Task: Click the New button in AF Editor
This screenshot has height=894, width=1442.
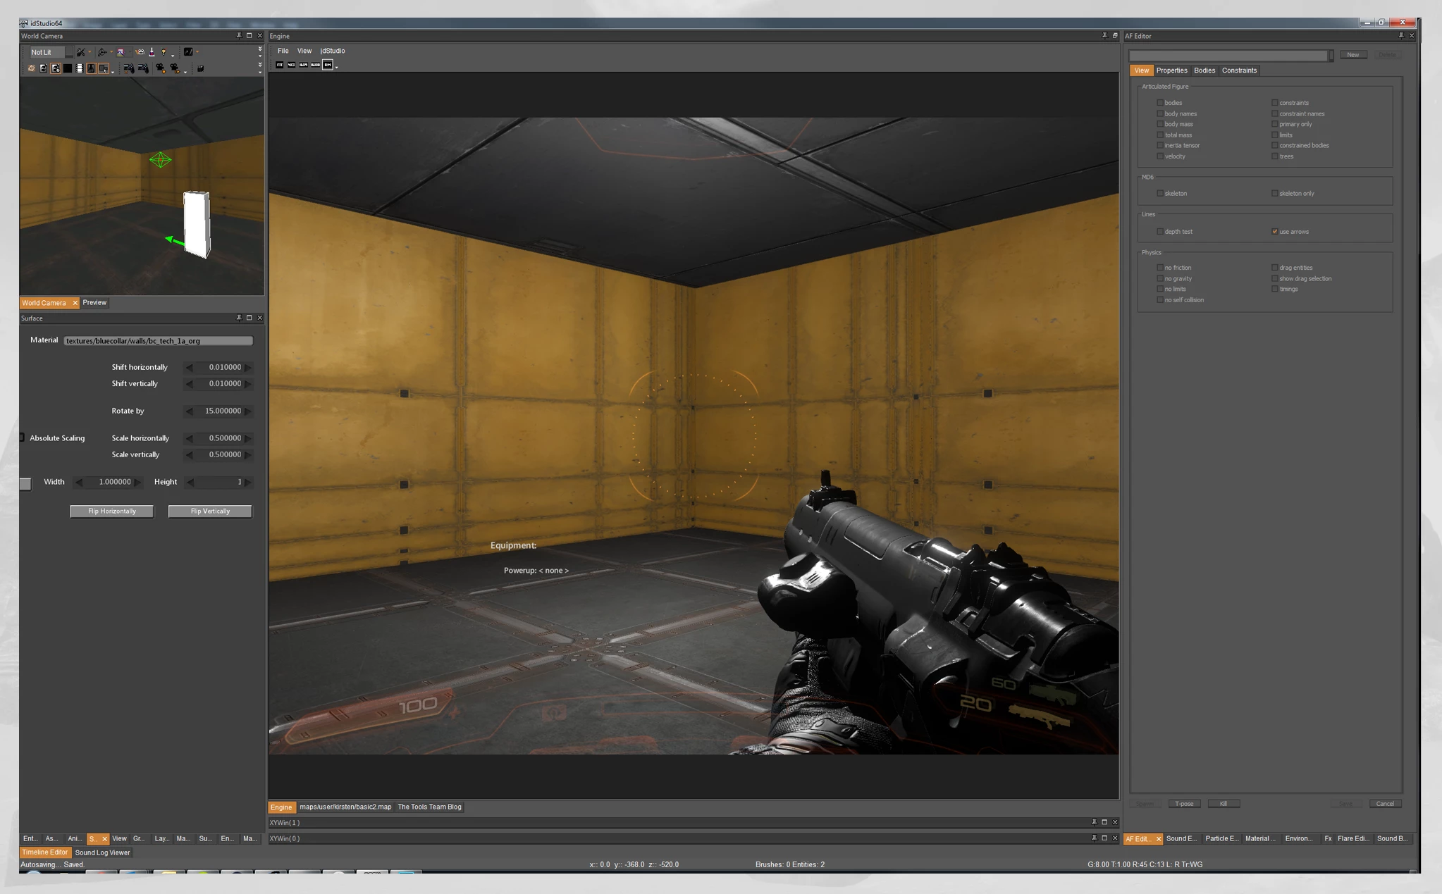Action: click(x=1352, y=55)
